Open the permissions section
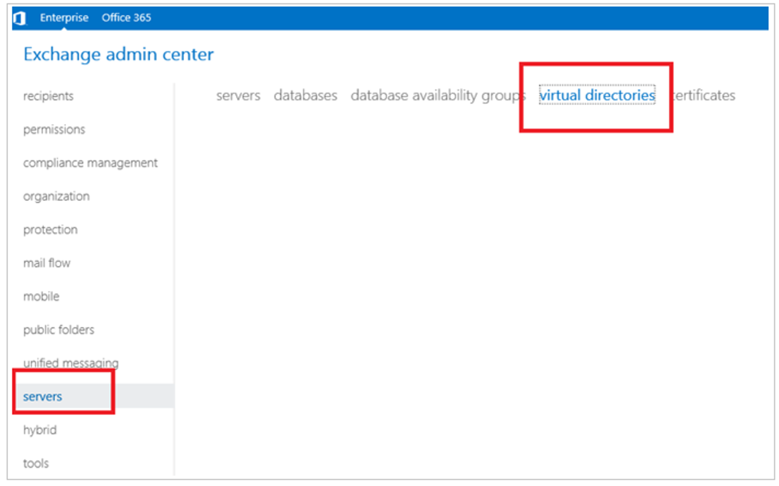Image resolution: width=779 pixels, height=486 pixels. click(54, 130)
